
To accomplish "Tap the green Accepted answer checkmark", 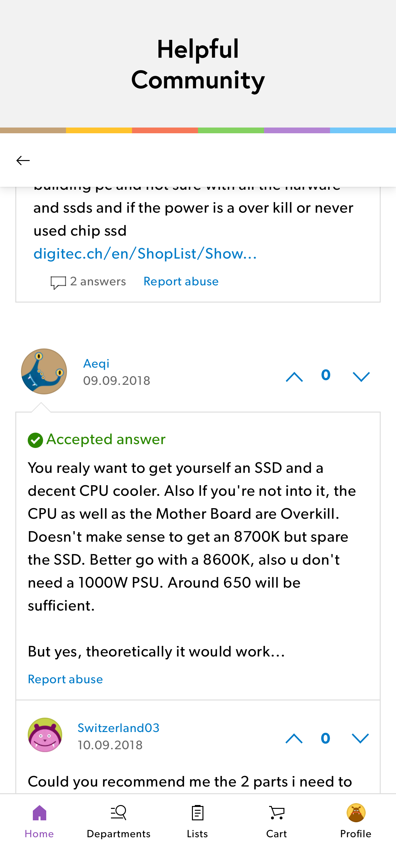I will coord(35,440).
